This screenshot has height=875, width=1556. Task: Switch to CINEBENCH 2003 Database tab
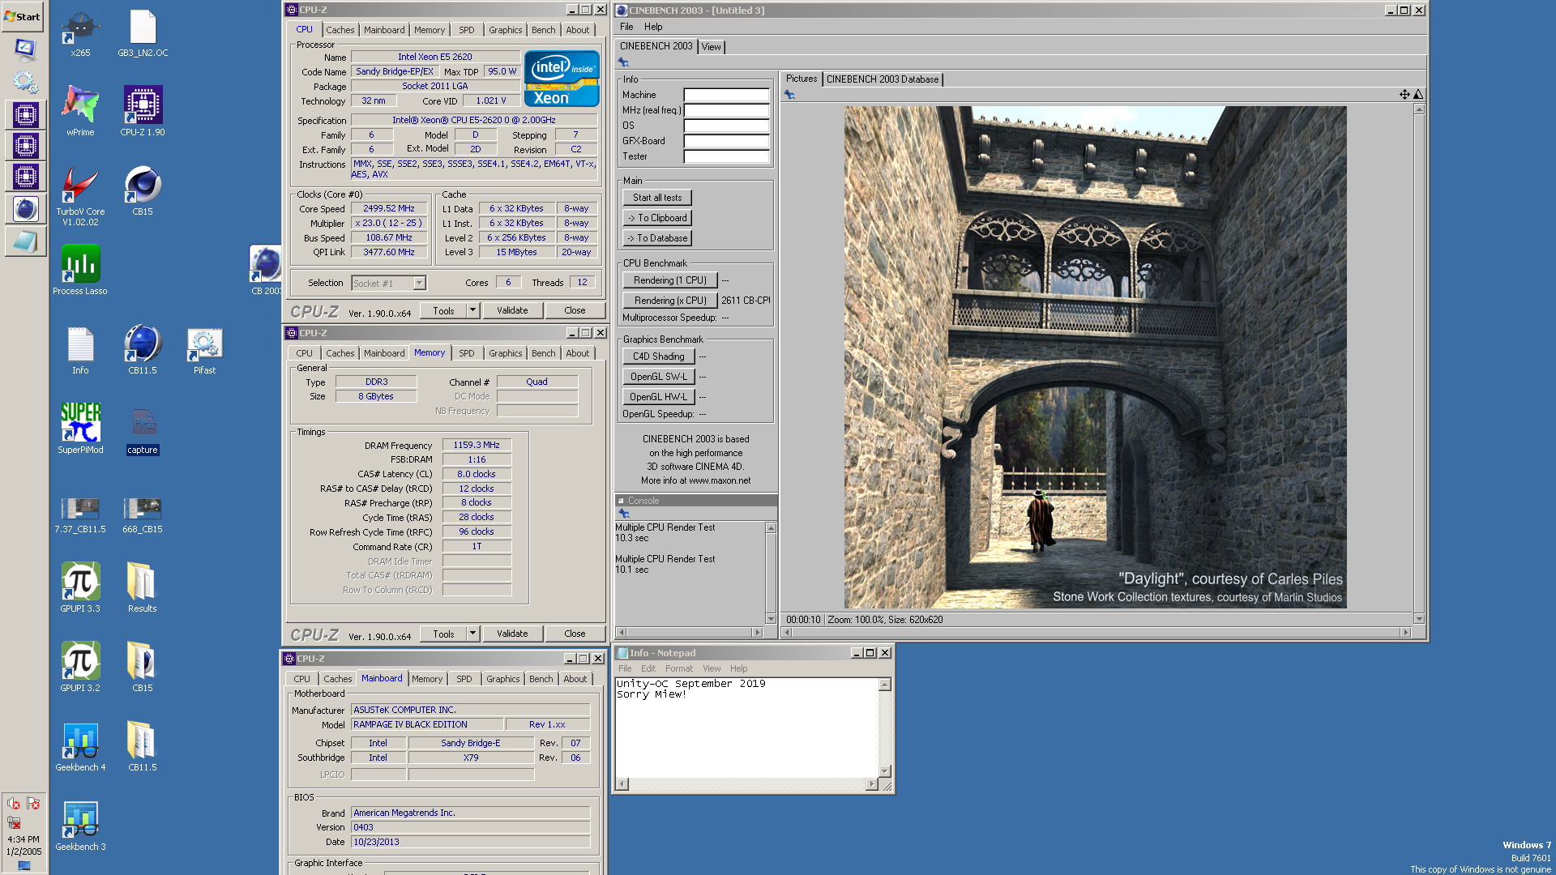(x=883, y=79)
